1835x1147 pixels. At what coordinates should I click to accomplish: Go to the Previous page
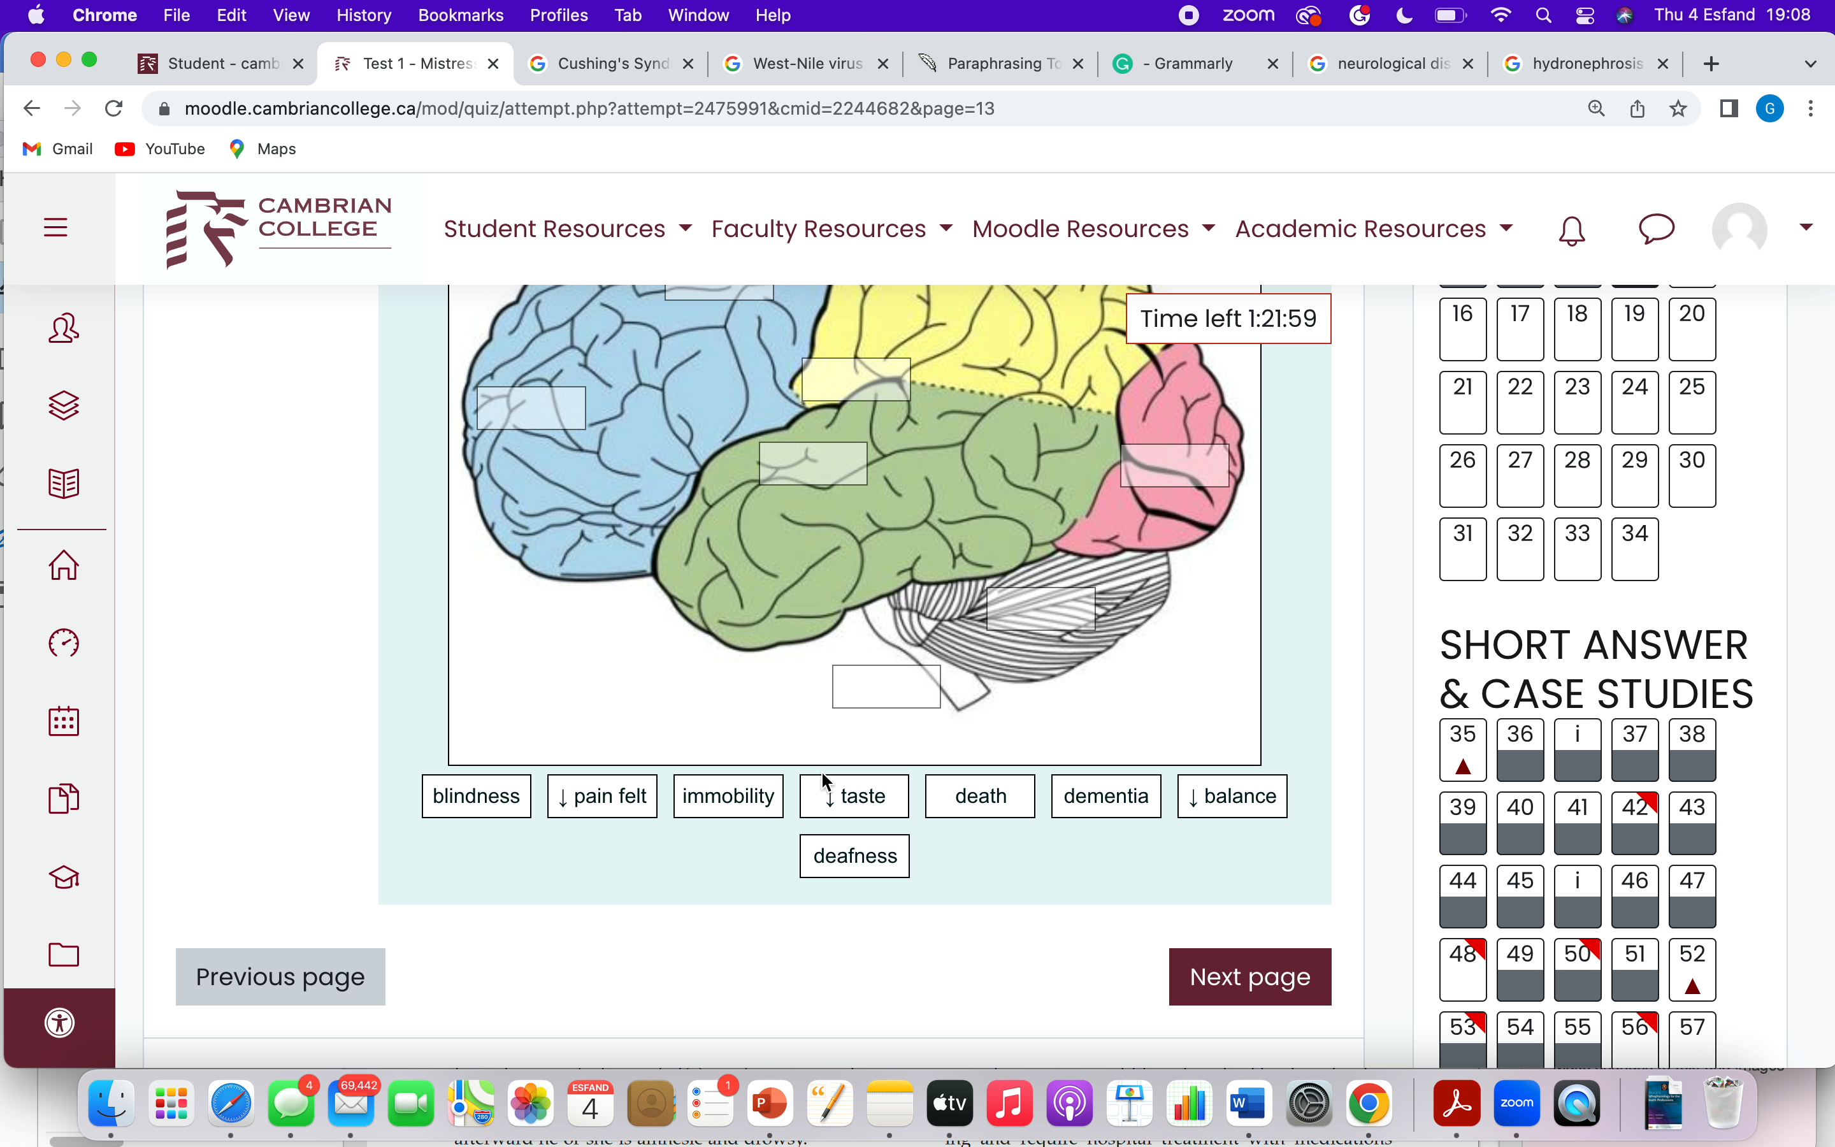[280, 976]
